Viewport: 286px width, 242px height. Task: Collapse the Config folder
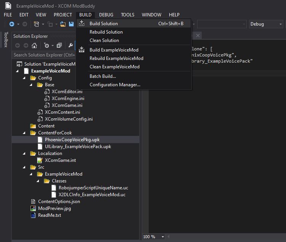[24, 78]
